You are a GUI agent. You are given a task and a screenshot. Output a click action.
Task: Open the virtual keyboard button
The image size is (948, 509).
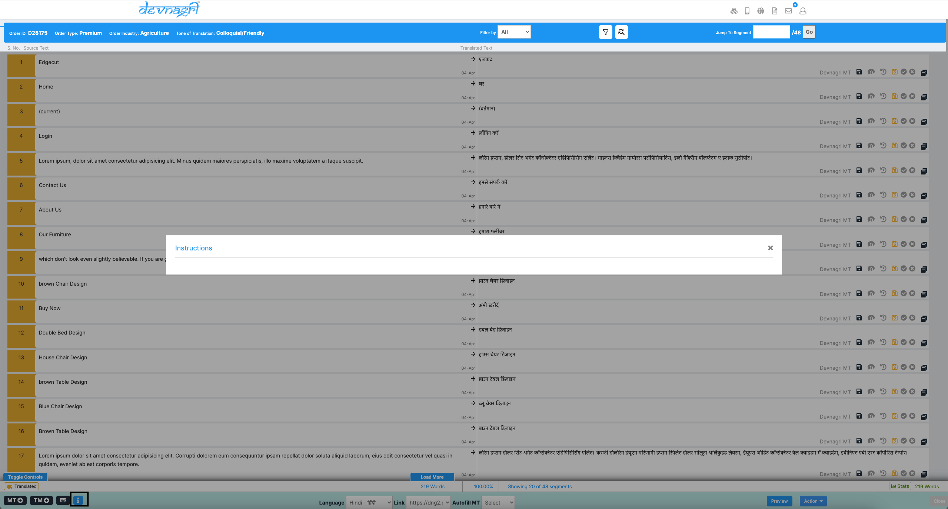(63, 500)
